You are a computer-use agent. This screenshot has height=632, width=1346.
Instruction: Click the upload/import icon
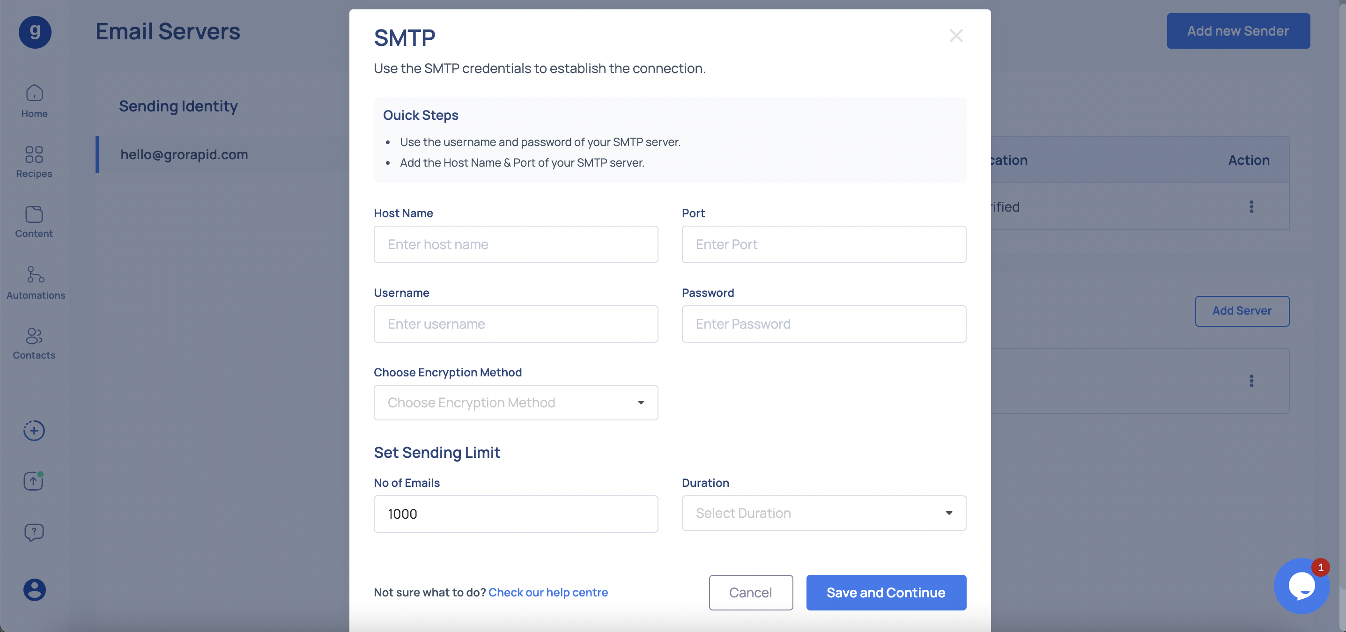pyautogui.click(x=33, y=480)
